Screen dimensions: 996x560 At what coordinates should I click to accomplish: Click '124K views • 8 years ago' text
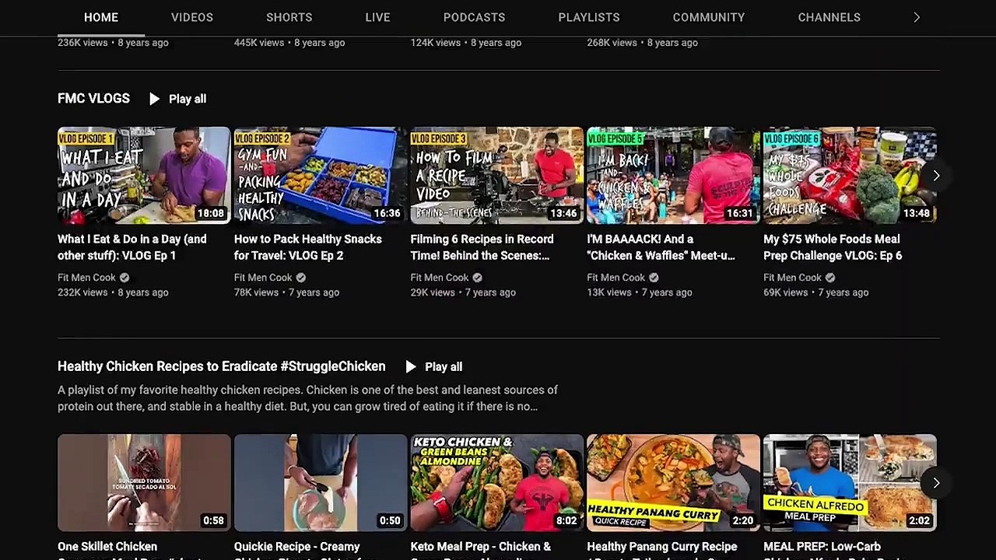pos(466,43)
